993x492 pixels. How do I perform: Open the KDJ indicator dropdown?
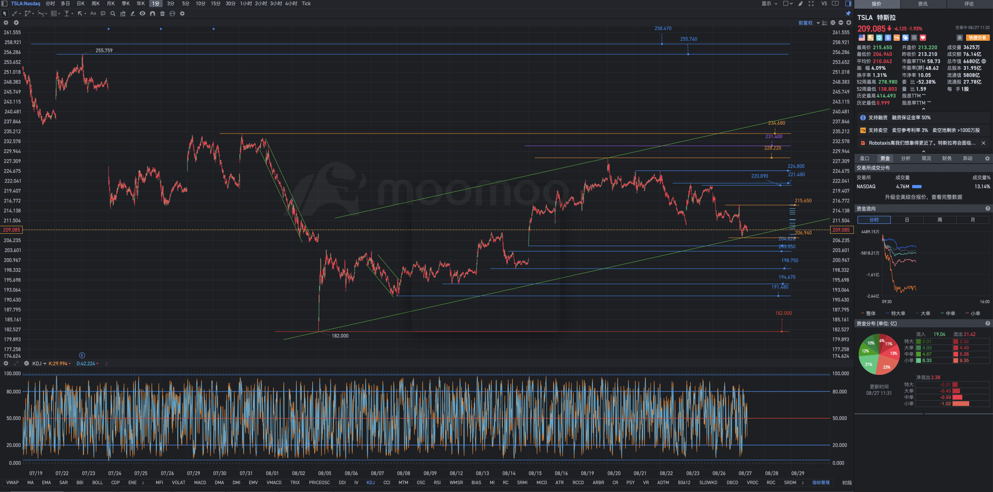(40, 364)
